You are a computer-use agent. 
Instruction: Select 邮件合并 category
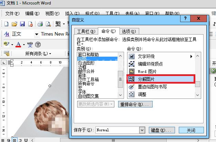(x=97, y=71)
